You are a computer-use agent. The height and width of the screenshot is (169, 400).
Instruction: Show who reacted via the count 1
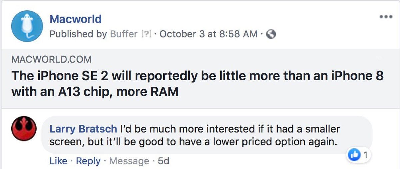(365, 155)
